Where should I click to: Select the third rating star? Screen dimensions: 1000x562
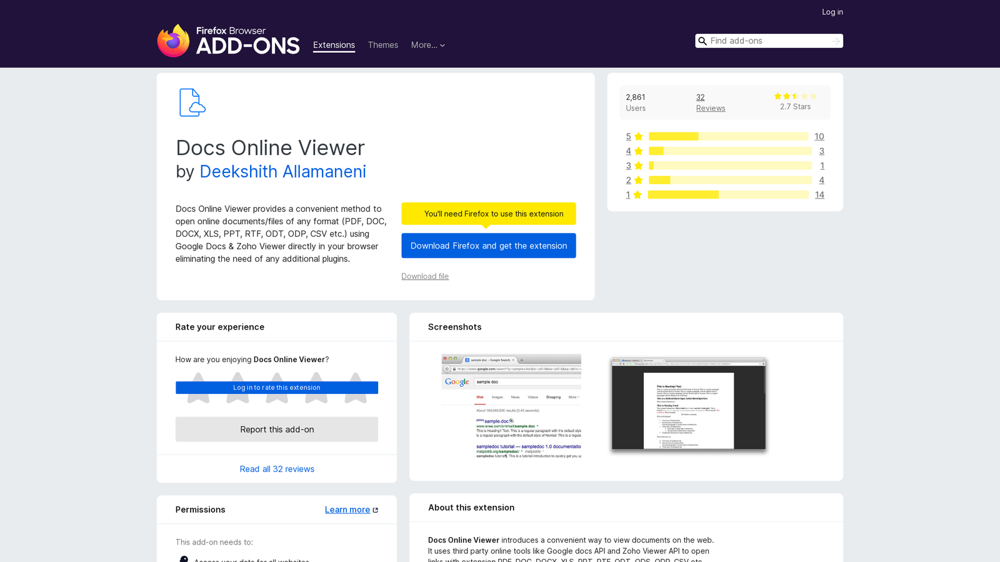(277, 388)
